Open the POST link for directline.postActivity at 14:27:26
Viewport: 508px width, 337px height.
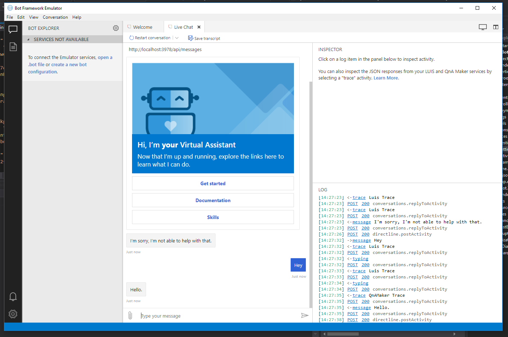(x=353, y=234)
